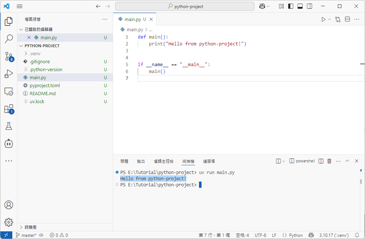Open the Source Control view showing 6 changes
Viewport: 365px width, 239px height.
[9, 56]
